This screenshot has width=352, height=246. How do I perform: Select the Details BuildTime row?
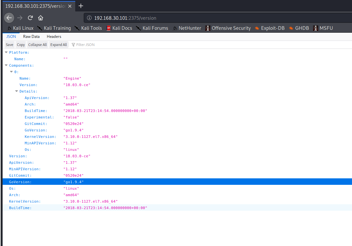click(177, 111)
